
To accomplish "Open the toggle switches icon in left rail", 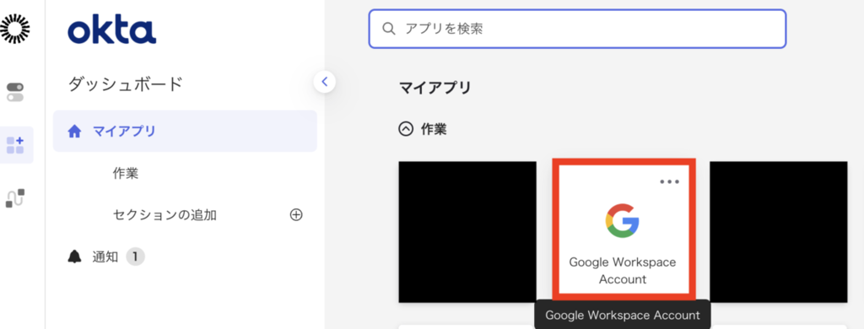I will pos(15,92).
